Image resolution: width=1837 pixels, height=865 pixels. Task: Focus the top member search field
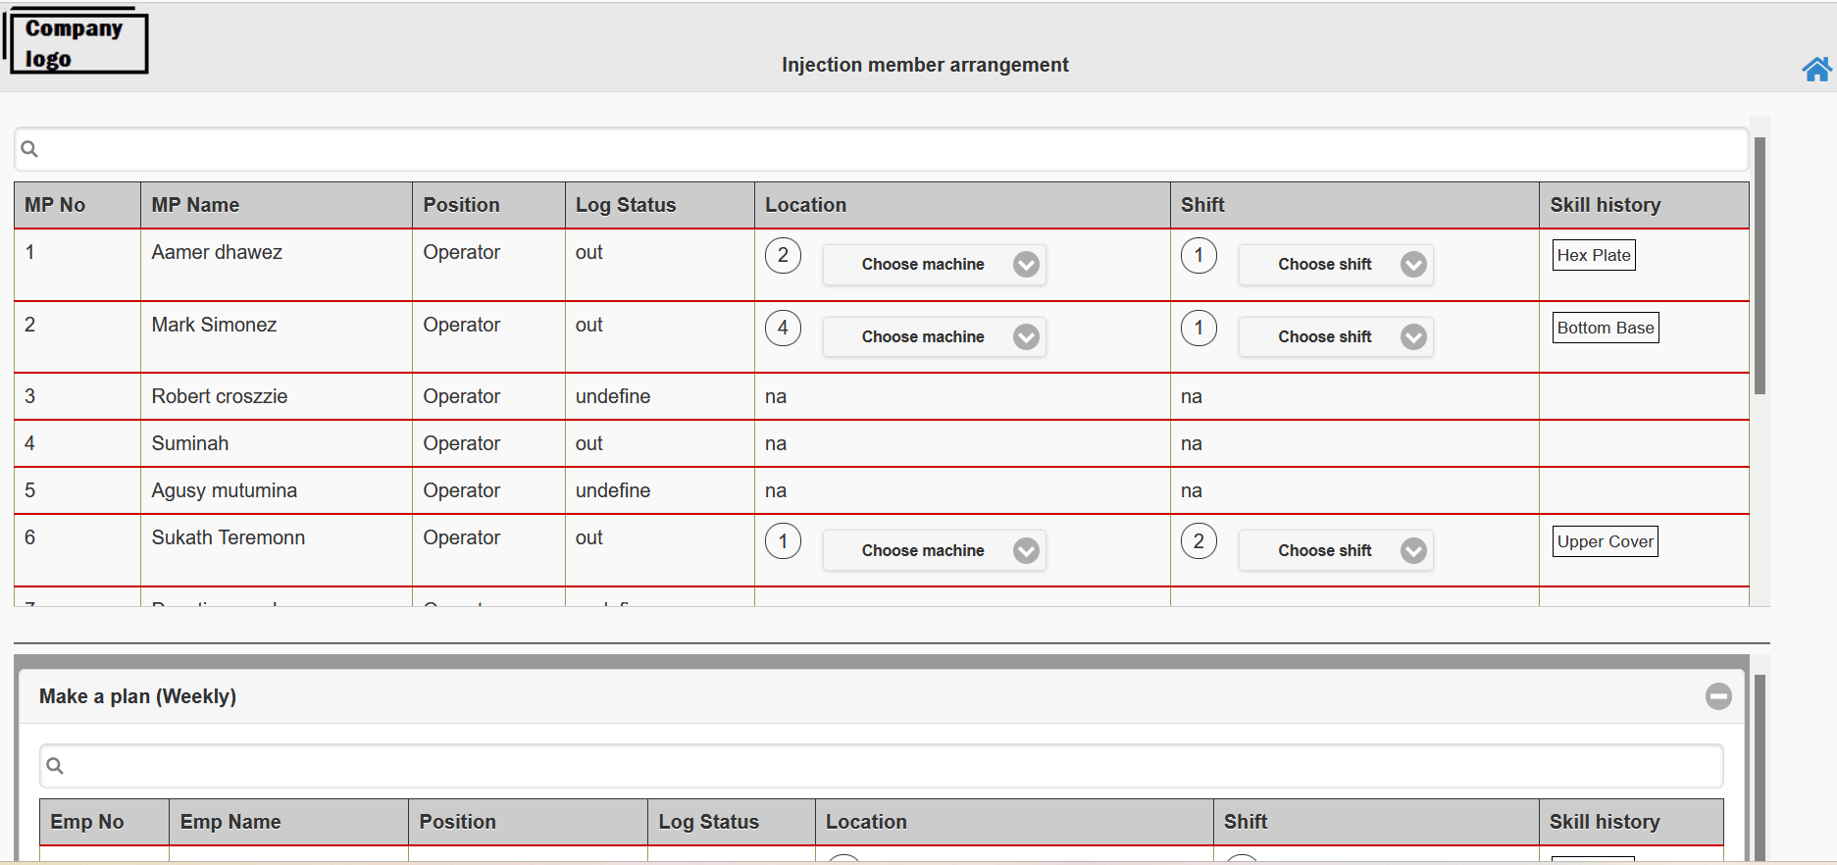pos(883,149)
